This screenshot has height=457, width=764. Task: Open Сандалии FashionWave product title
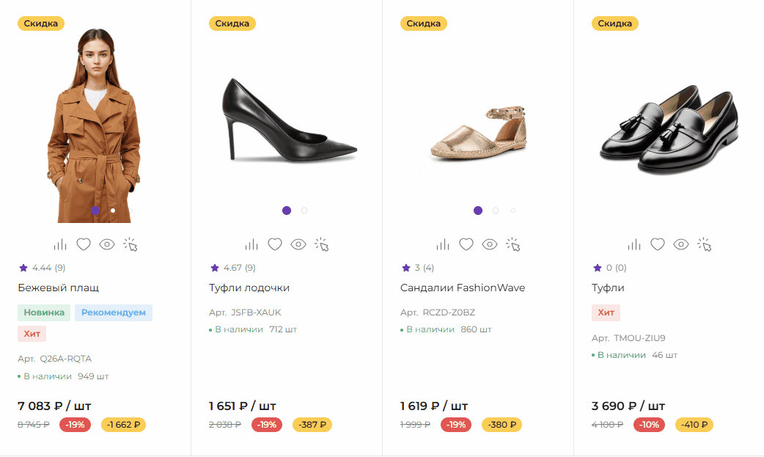tap(463, 288)
